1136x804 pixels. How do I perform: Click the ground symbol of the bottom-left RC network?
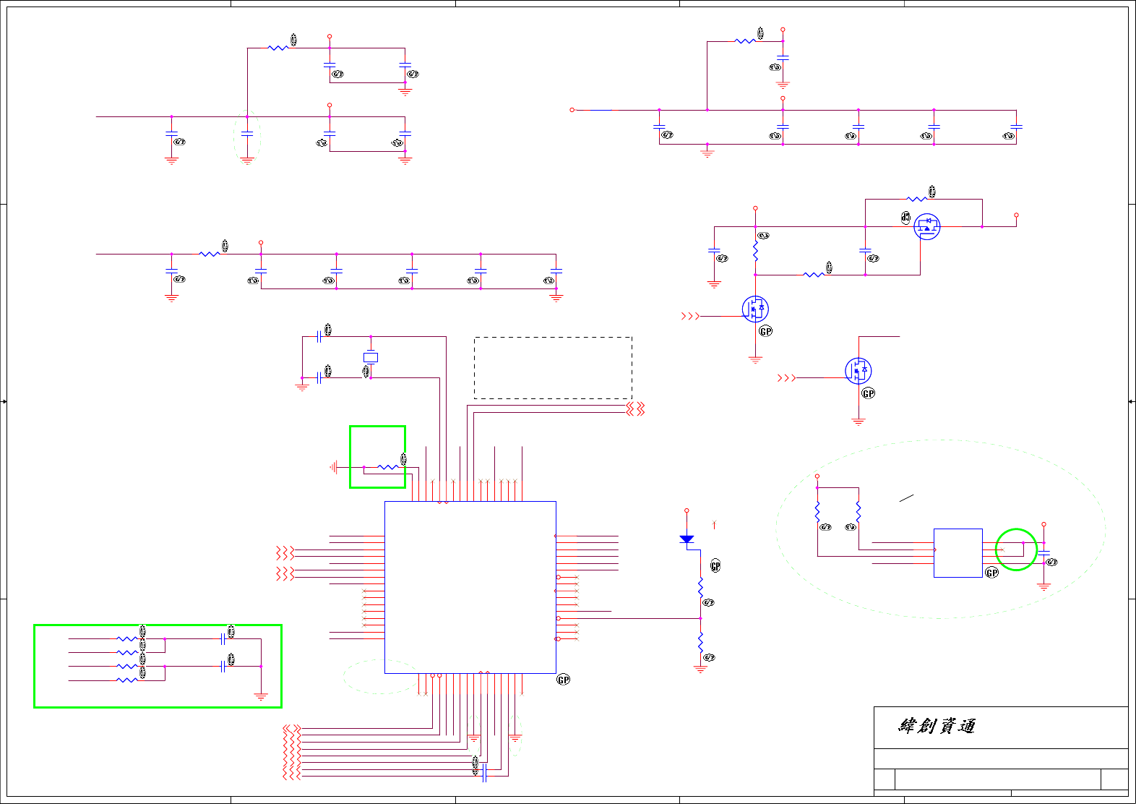261,697
